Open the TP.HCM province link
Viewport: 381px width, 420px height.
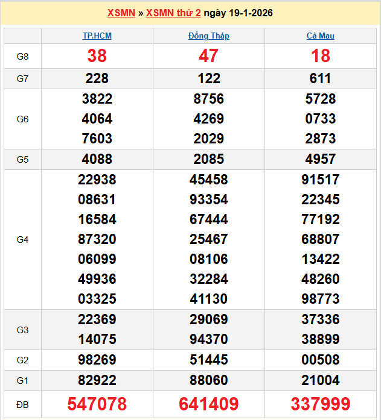pos(97,36)
